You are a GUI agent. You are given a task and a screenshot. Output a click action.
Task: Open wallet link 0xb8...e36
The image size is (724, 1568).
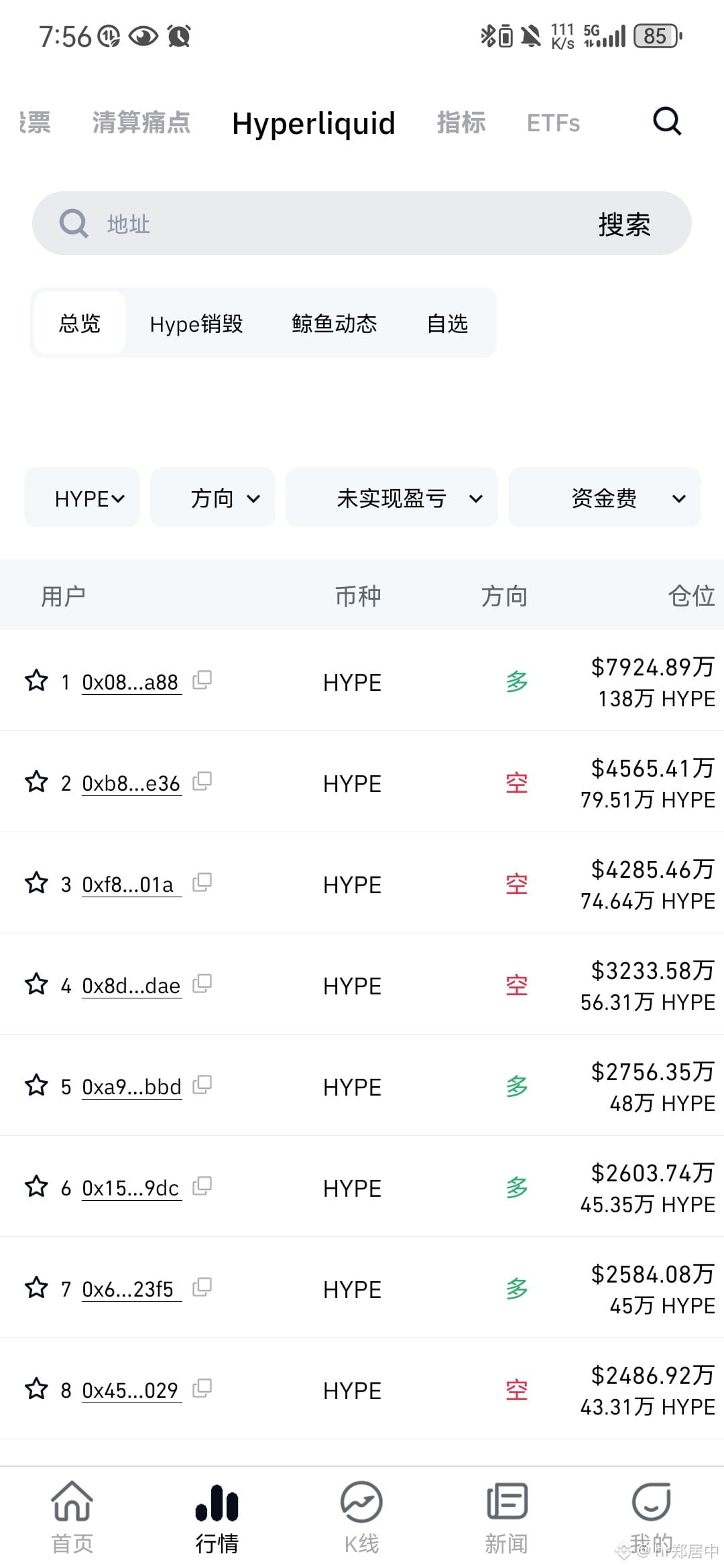coord(131,783)
